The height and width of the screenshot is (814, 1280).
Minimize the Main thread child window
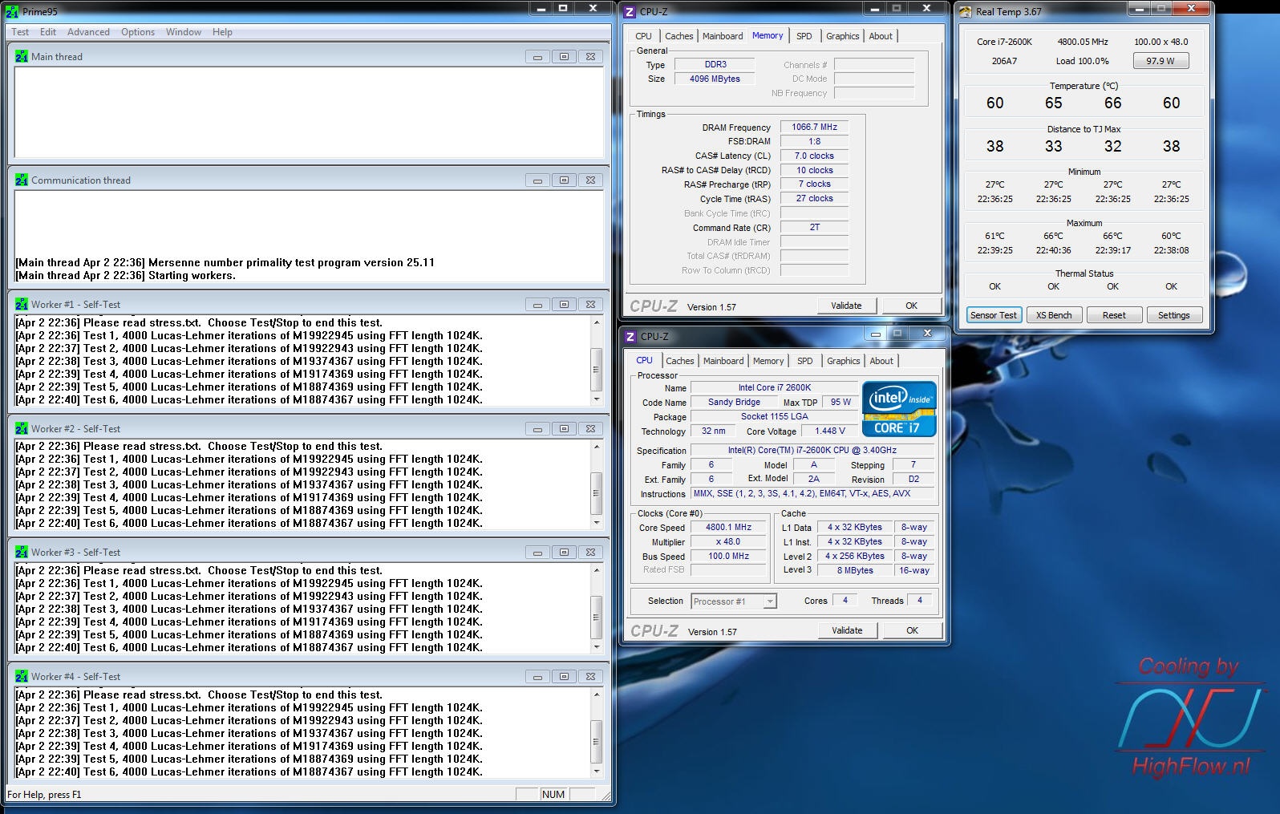537,57
